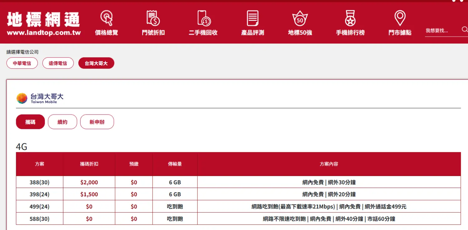Switch to the 續約 tab
This screenshot has height=230, width=468.
62,122
